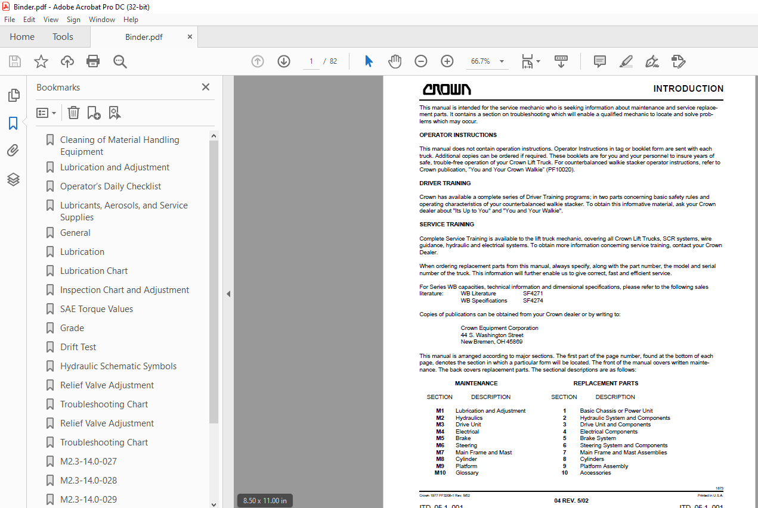758x508 pixels.
Task: Open Hydraulic Schematic Symbols bookmark
Action: pyautogui.click(x=118, y=366)
